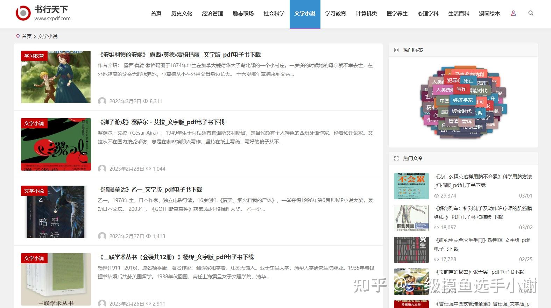Click the 宝葫芦的秘密 hot article thumbnail

(x=411, y=281)
